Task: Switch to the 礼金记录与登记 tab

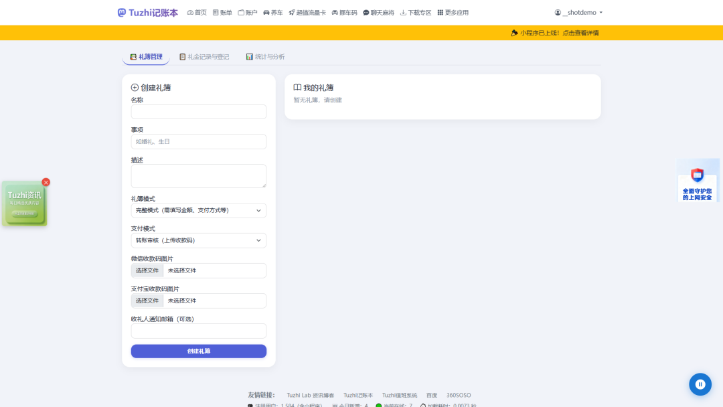Action: [x=204, y=57]
